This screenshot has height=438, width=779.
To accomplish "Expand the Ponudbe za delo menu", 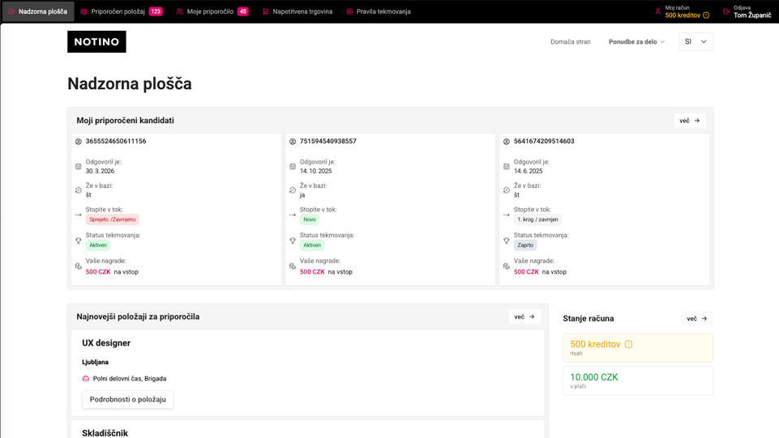I will (636, 41).
